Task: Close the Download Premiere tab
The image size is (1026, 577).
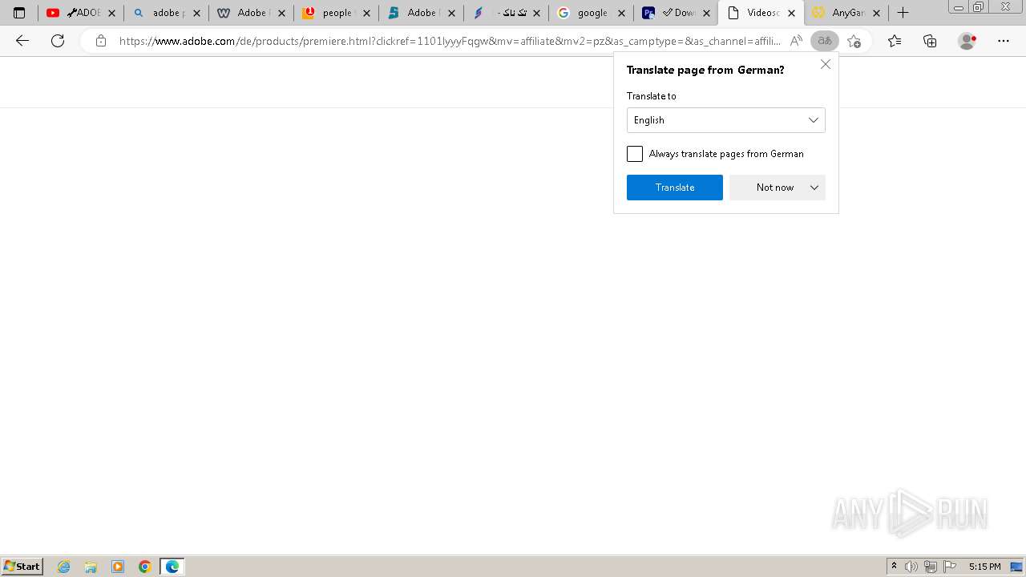Action: coord(706,13)
